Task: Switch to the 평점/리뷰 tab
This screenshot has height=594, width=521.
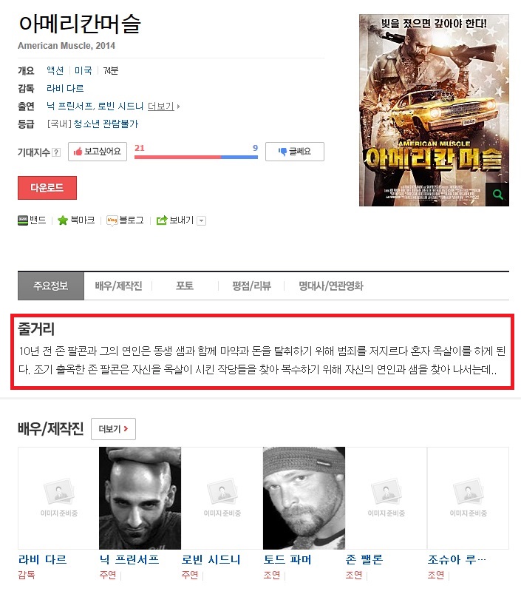Action: click(x=251, y=286)
